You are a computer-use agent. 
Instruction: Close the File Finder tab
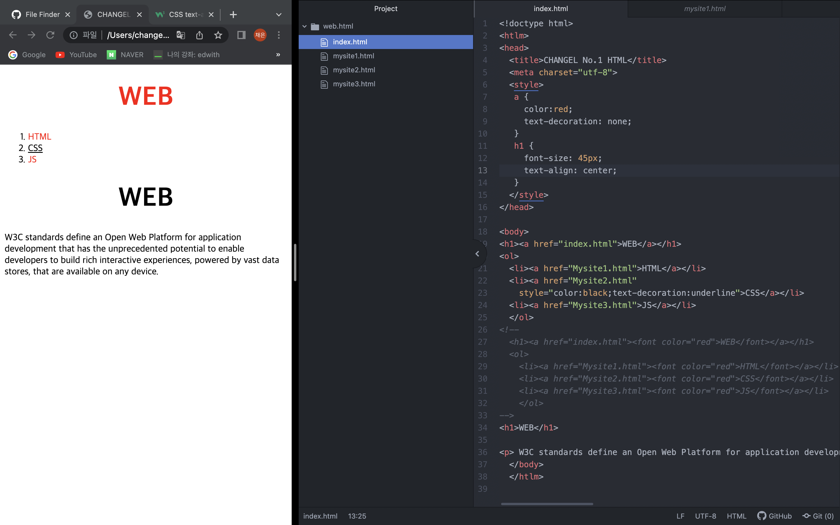coord(68,15)
